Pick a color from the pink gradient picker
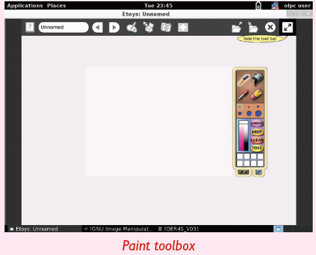Screen dimensions: 316x255 coord(244,137)
